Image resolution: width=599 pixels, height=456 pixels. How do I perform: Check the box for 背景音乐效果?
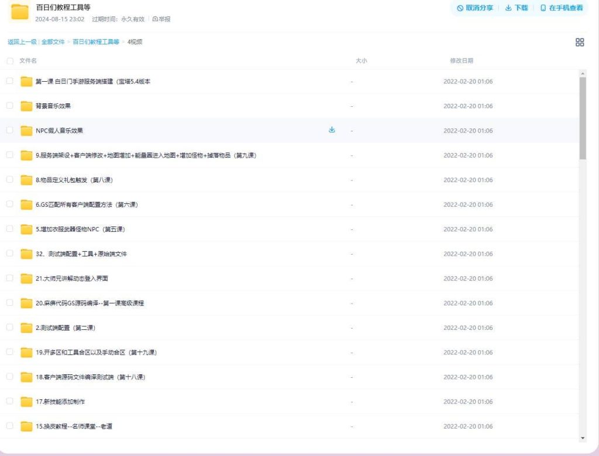click(10, 106)
